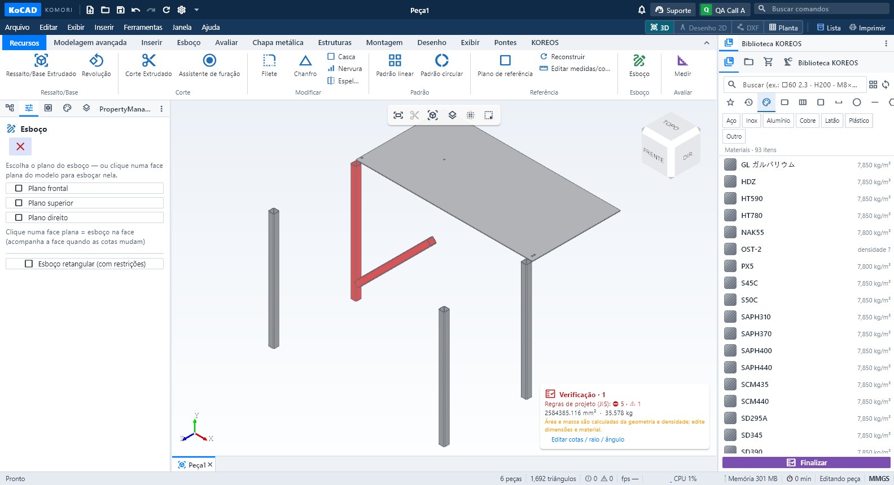The width and height of the screenshot is (894, 485).
Task: Open the notifications bell
Action: click(x=642, y=10)
